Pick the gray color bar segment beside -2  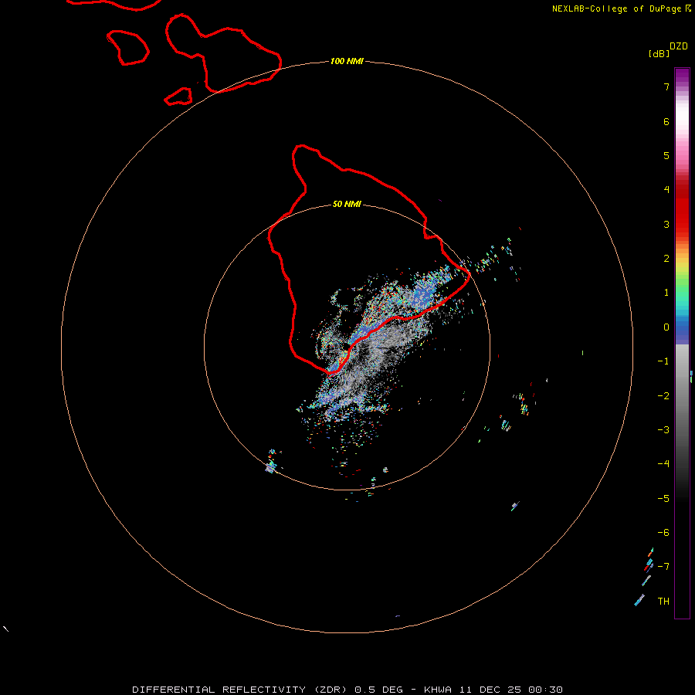(x=682, y=395)
